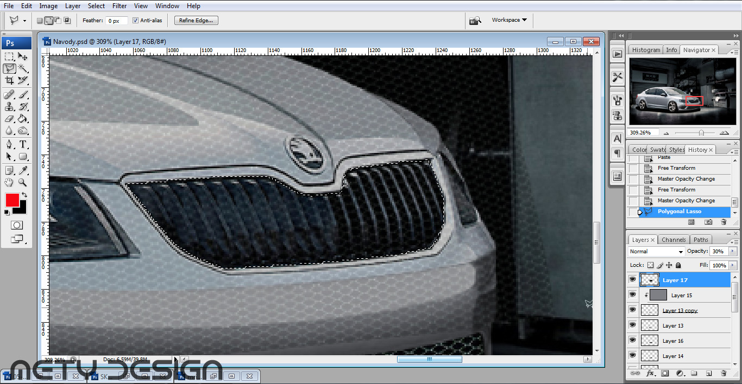742x384 pixels.
Task: Select the Brush tool
Action: pos(23,94)
